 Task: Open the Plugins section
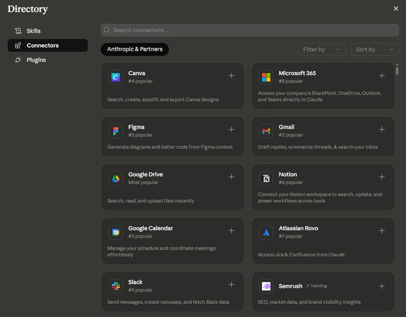(x=48, y=60)
